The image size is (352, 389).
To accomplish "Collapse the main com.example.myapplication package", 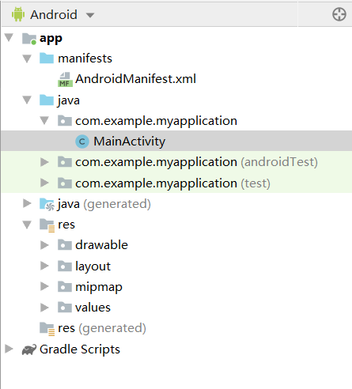I will click(44, 121).
